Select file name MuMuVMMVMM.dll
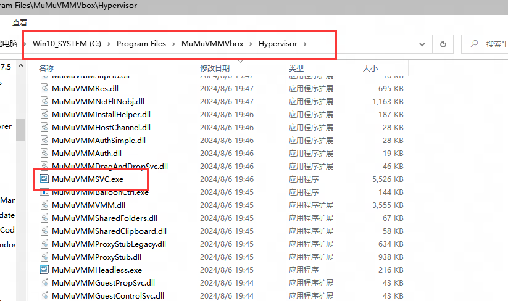Viewport: 508px width, 301px height. 88,205
